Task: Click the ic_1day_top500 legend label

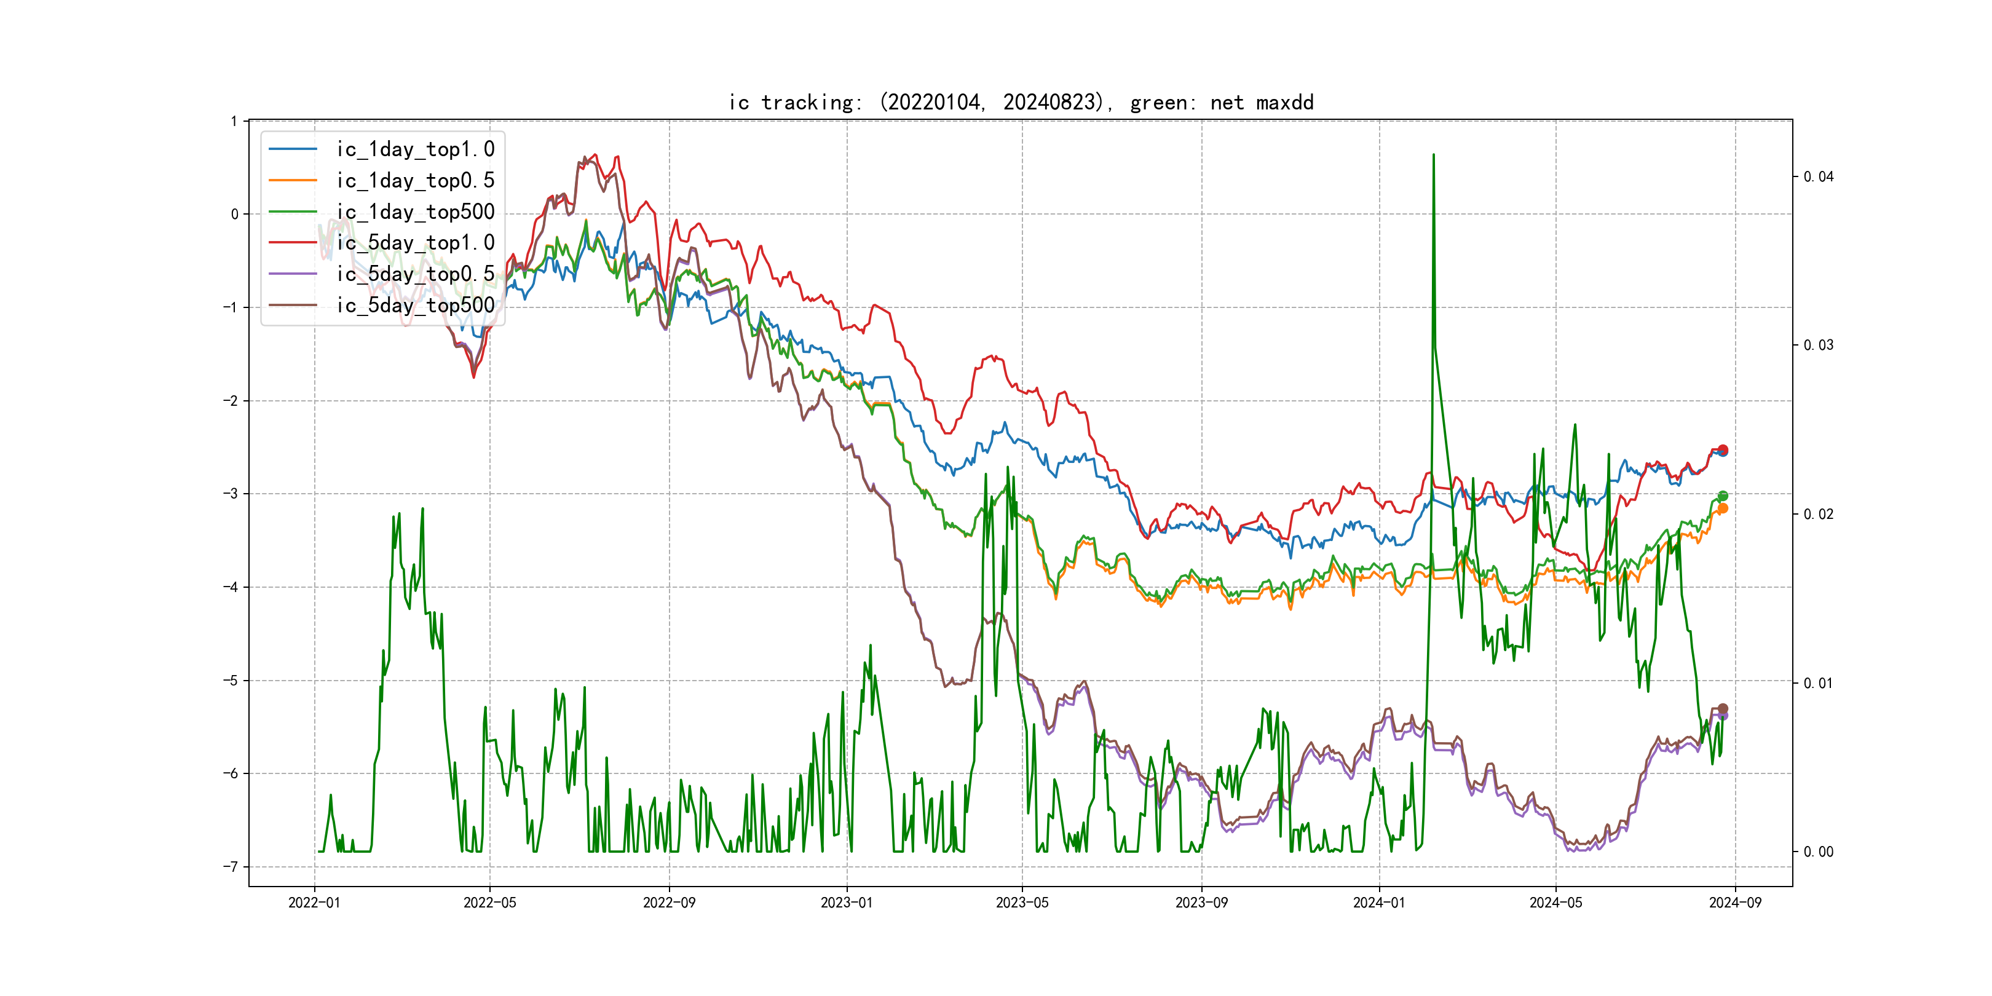Action: click(x=415, y=212)
